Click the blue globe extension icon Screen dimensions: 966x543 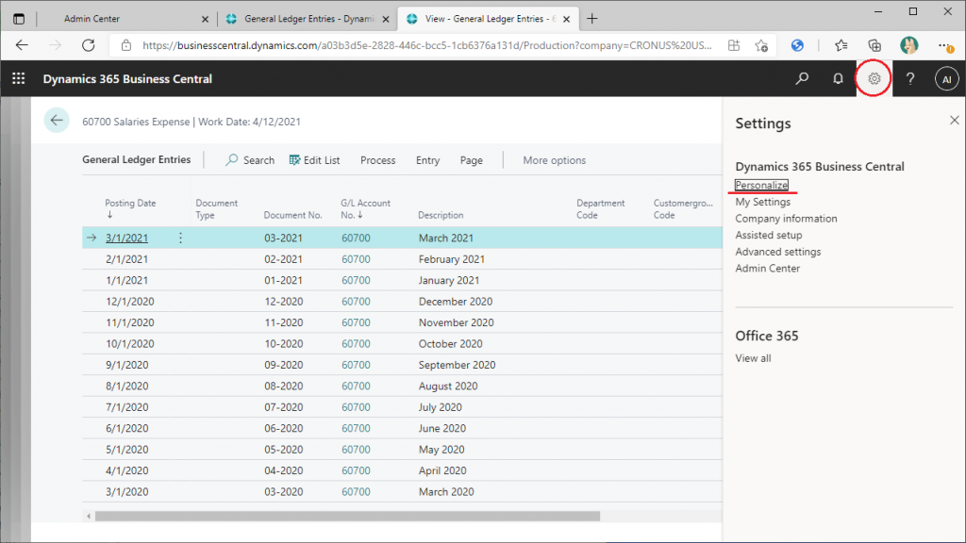tap(797, 45)
